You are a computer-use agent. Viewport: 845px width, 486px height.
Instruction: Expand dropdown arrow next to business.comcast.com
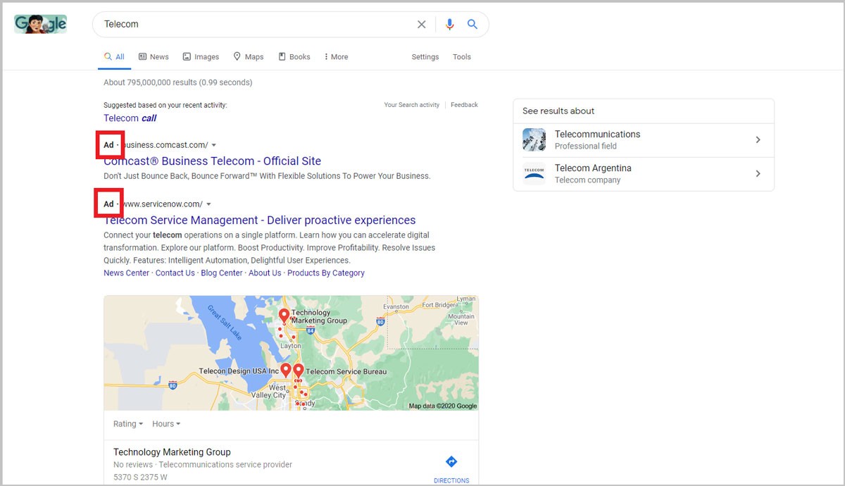coord(214,145)
